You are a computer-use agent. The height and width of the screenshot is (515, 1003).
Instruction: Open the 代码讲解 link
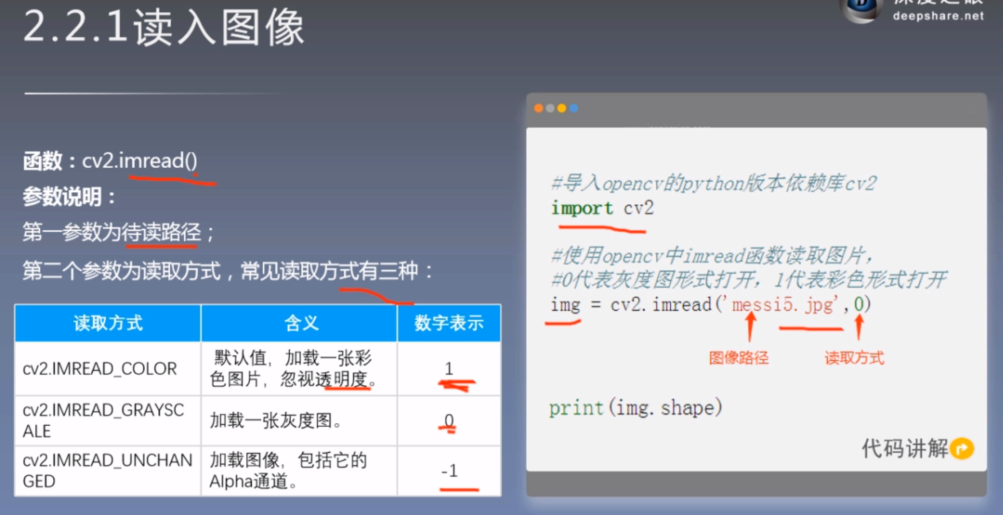[905, 449]
